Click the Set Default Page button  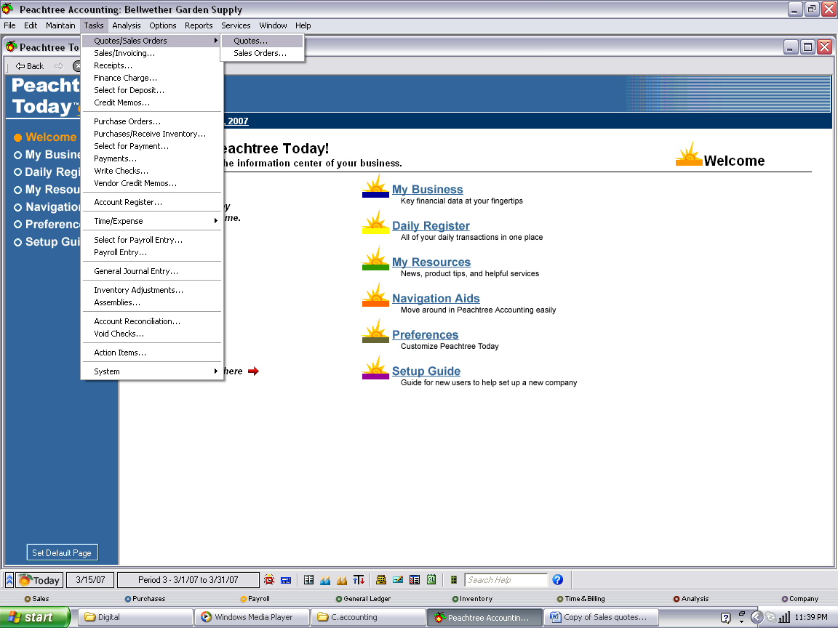[x=62, y=552]
